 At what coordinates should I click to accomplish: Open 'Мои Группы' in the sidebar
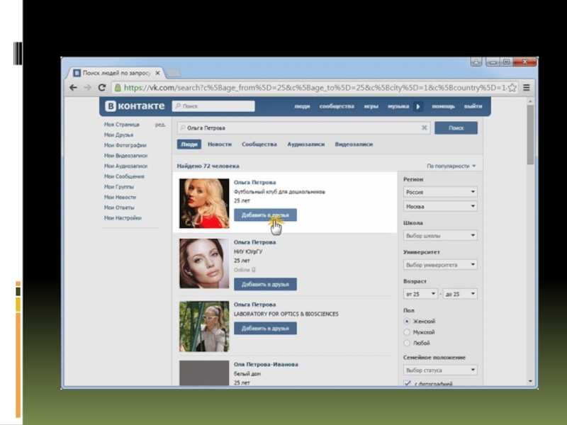click(119, 187)
